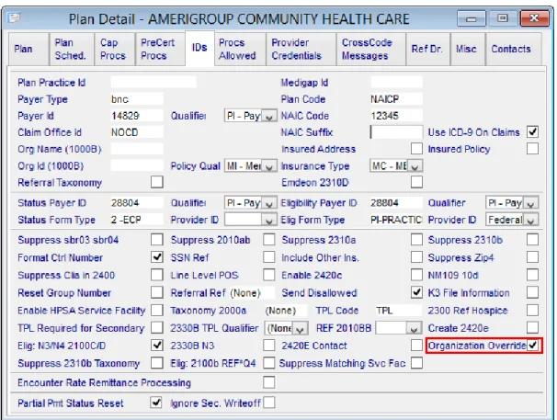The height and width of the screenshot is (420, 557).
Task: Click the Taxonomy 2000a (None) field
Action: [x=286, y=311]
